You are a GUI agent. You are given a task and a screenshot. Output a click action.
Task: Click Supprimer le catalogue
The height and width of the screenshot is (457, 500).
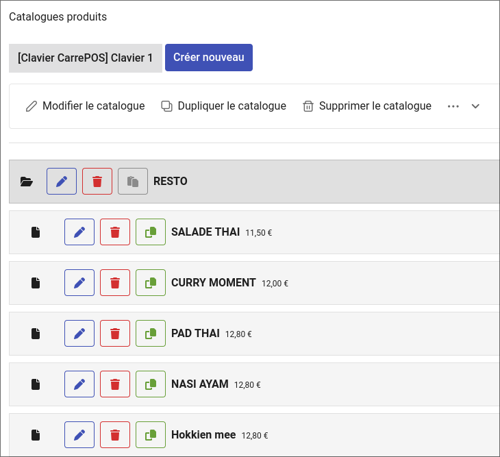pos(366,106)
